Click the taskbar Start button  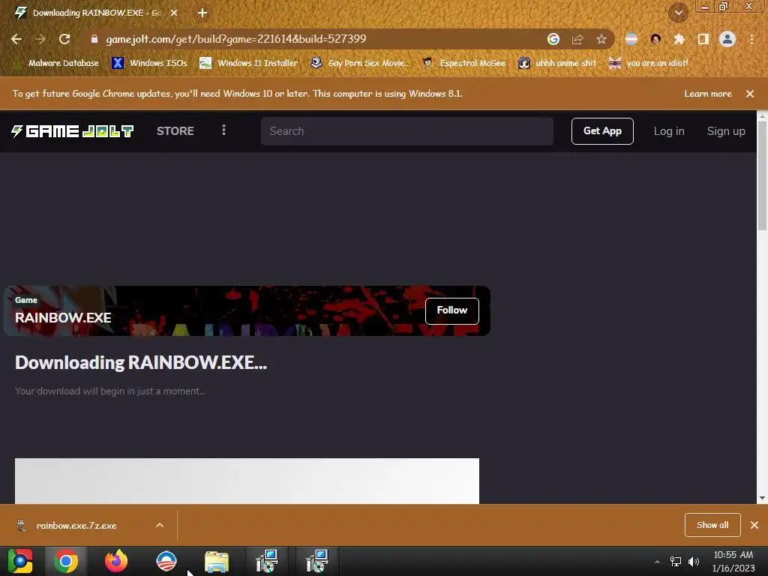pos(20,561)
